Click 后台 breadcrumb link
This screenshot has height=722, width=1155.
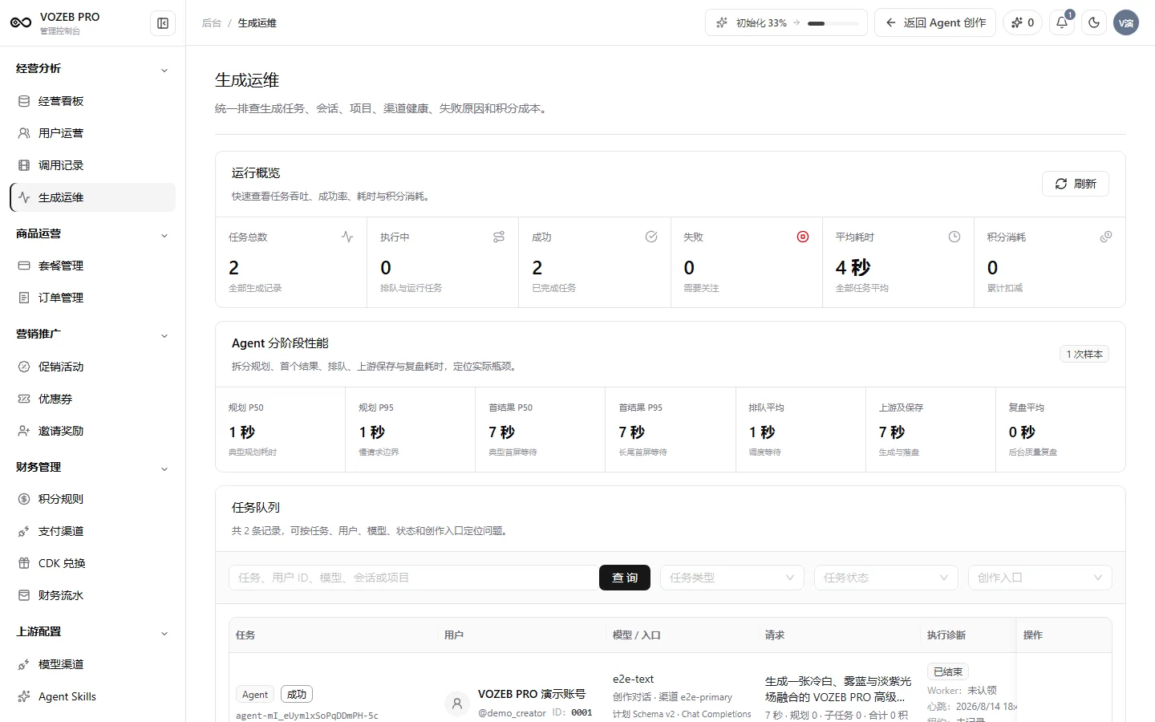coord(212,23)
